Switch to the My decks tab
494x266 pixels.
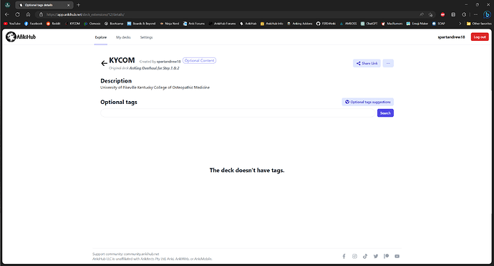(x=123, y=37)
